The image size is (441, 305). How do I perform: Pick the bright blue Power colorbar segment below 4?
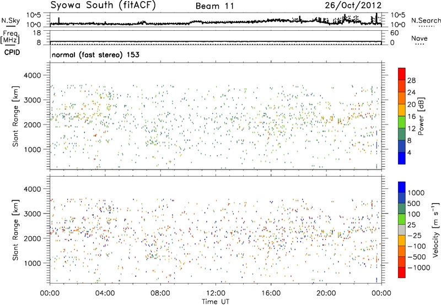point(402,158)
